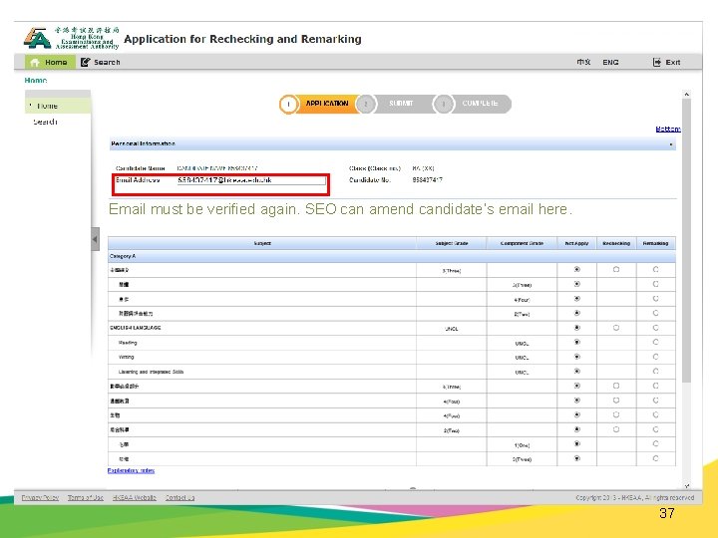Viewport: 718px width, 538px height.
Task: Collapse the Personal Information section
Action: [x=671, y=144]
